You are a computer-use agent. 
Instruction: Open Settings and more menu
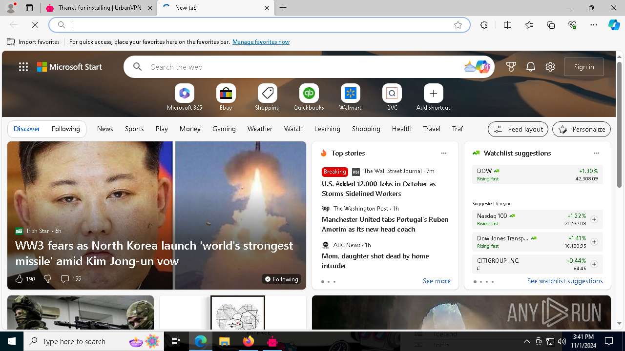pyautogui.click(x=594, y=25)
